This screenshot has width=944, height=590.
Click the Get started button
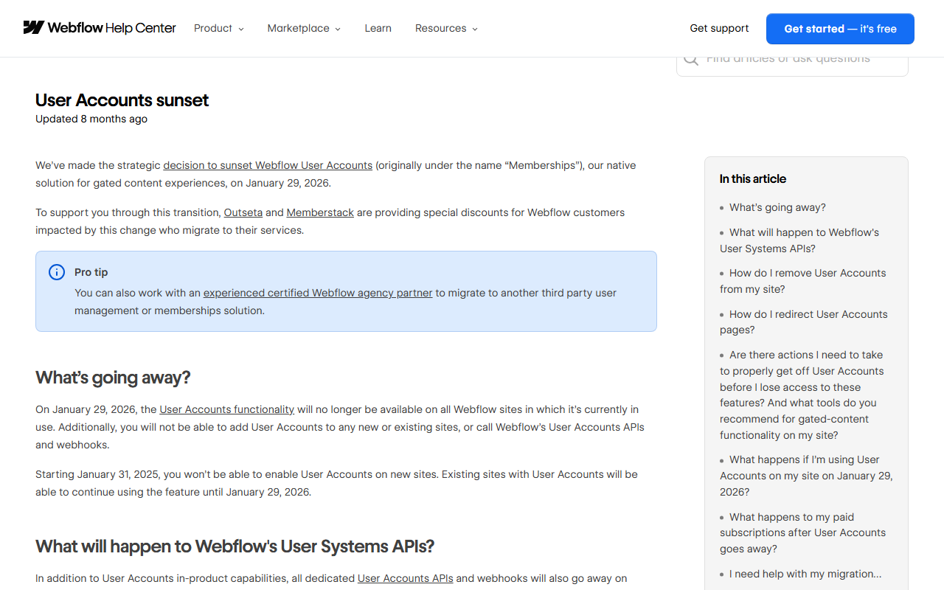(840, 29)
